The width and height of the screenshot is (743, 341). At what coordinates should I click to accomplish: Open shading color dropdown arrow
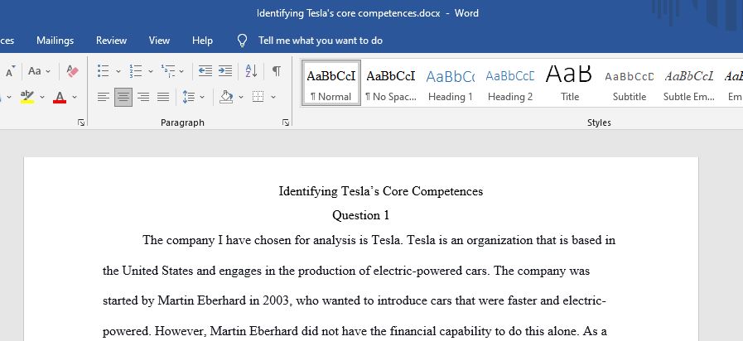point(241,97)
